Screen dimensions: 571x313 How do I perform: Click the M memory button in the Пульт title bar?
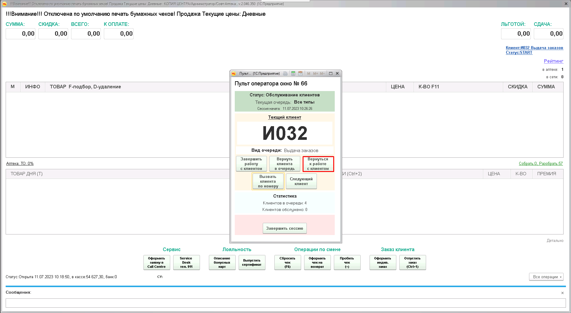click(x=309, y=73)
